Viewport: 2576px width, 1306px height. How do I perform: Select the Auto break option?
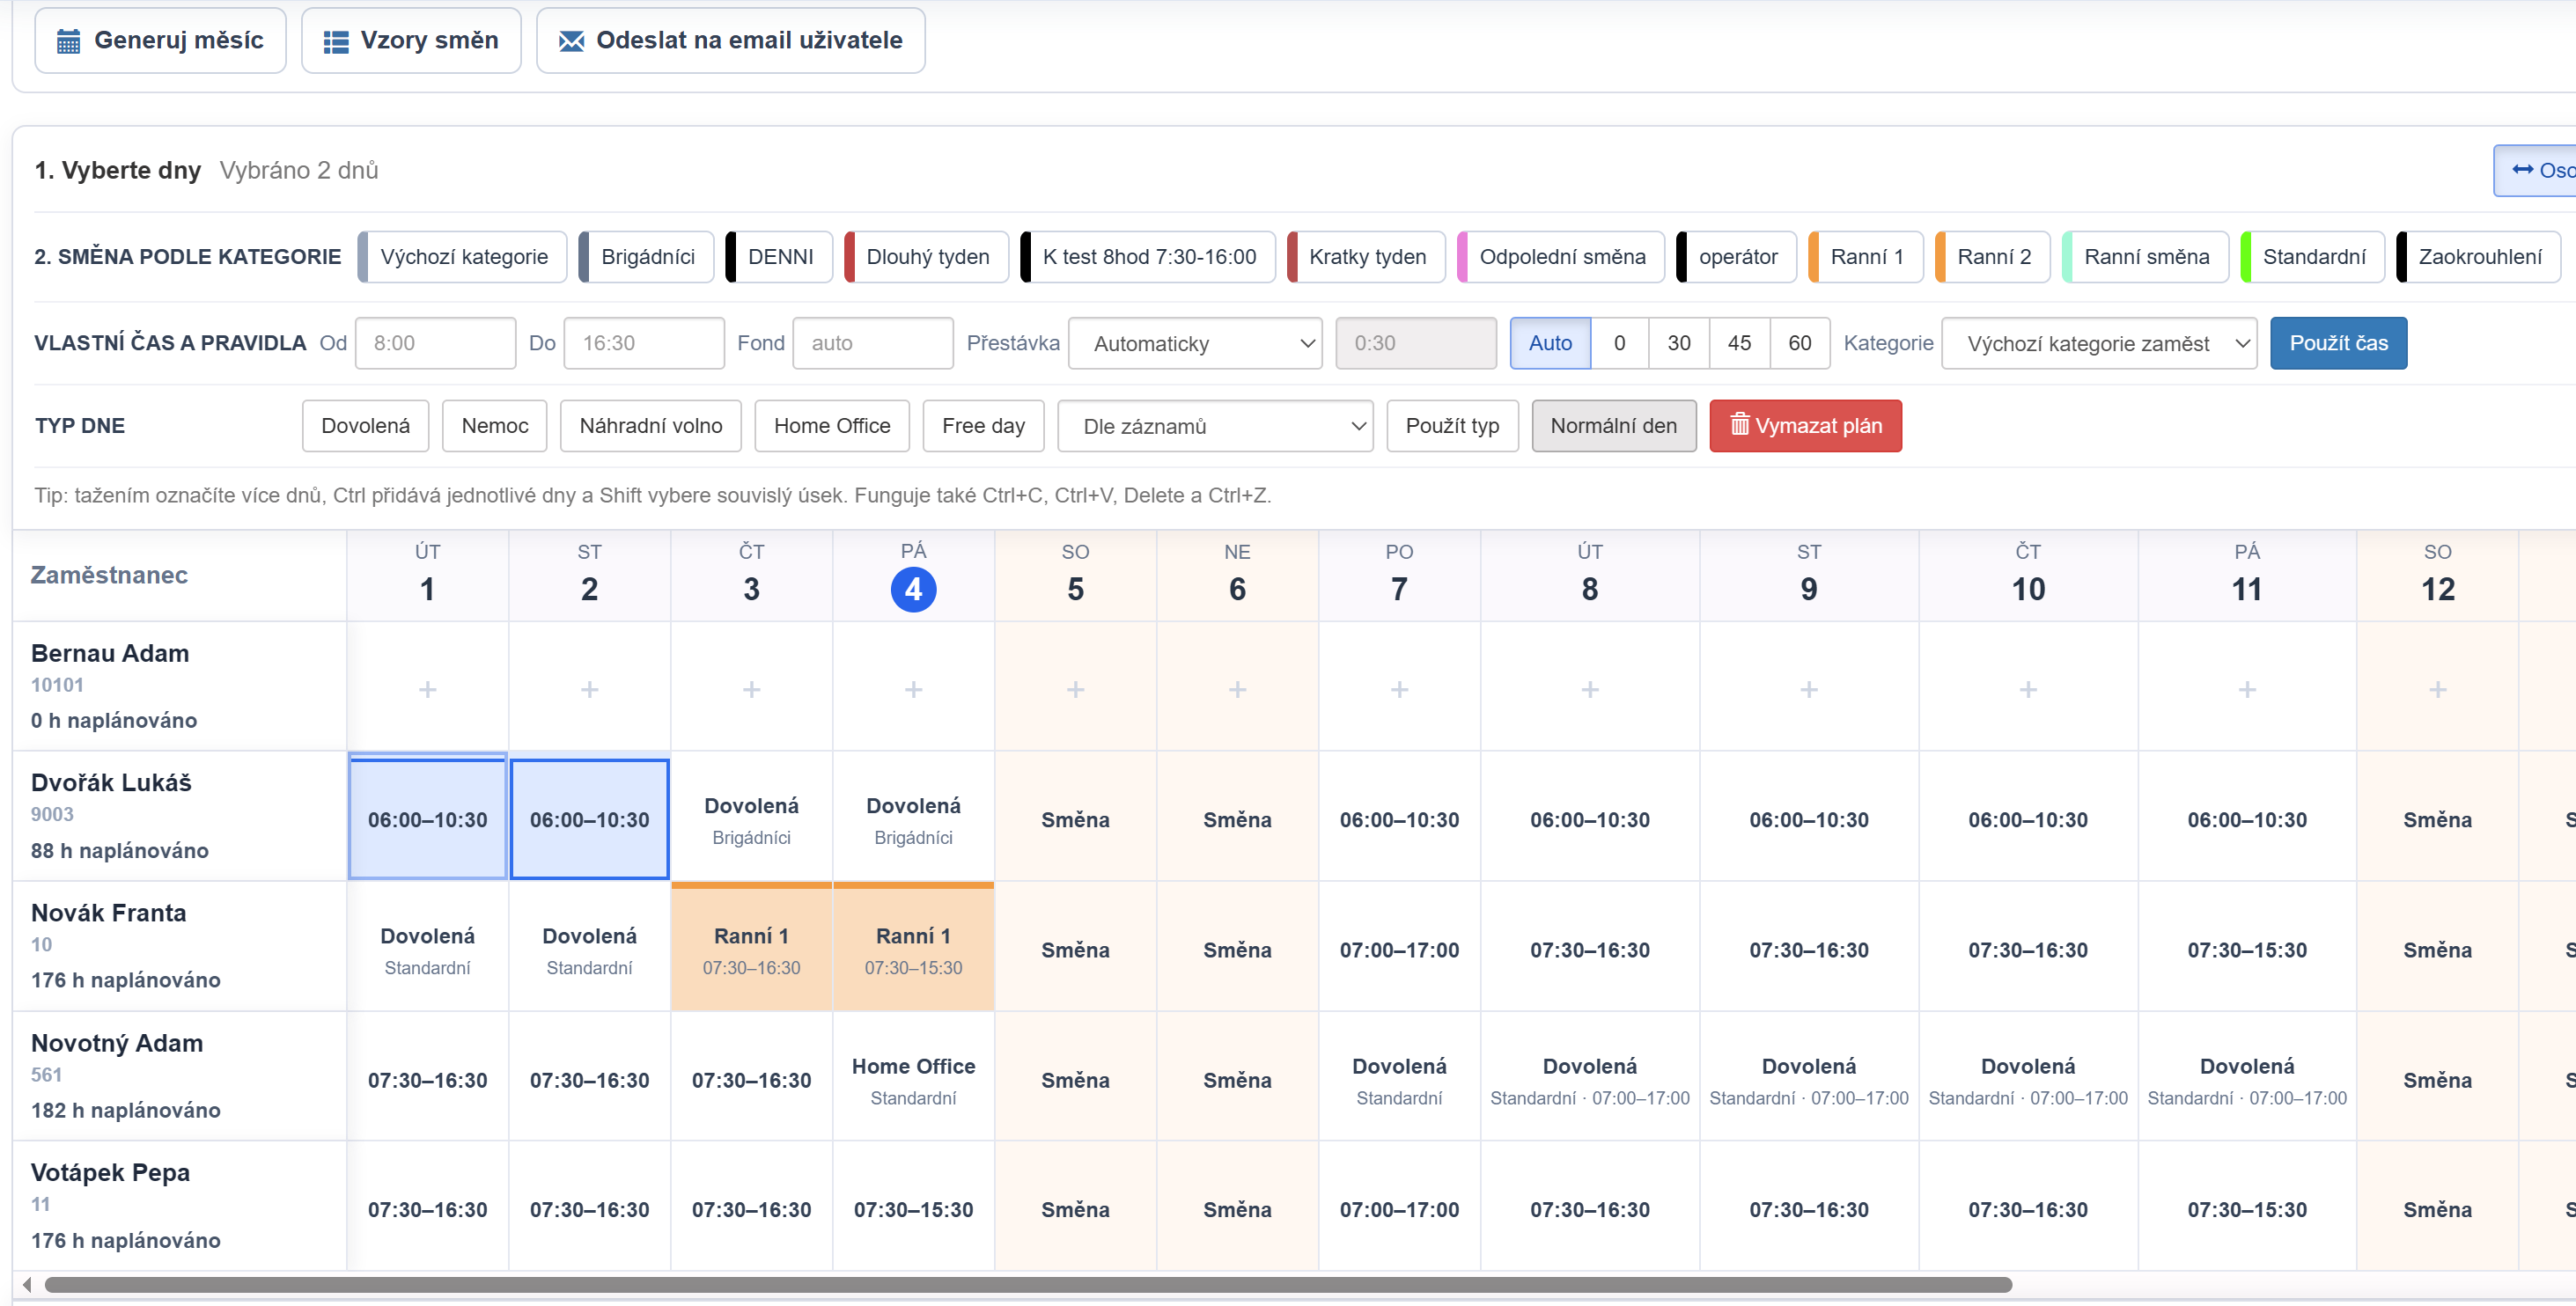pos(1550,343)
